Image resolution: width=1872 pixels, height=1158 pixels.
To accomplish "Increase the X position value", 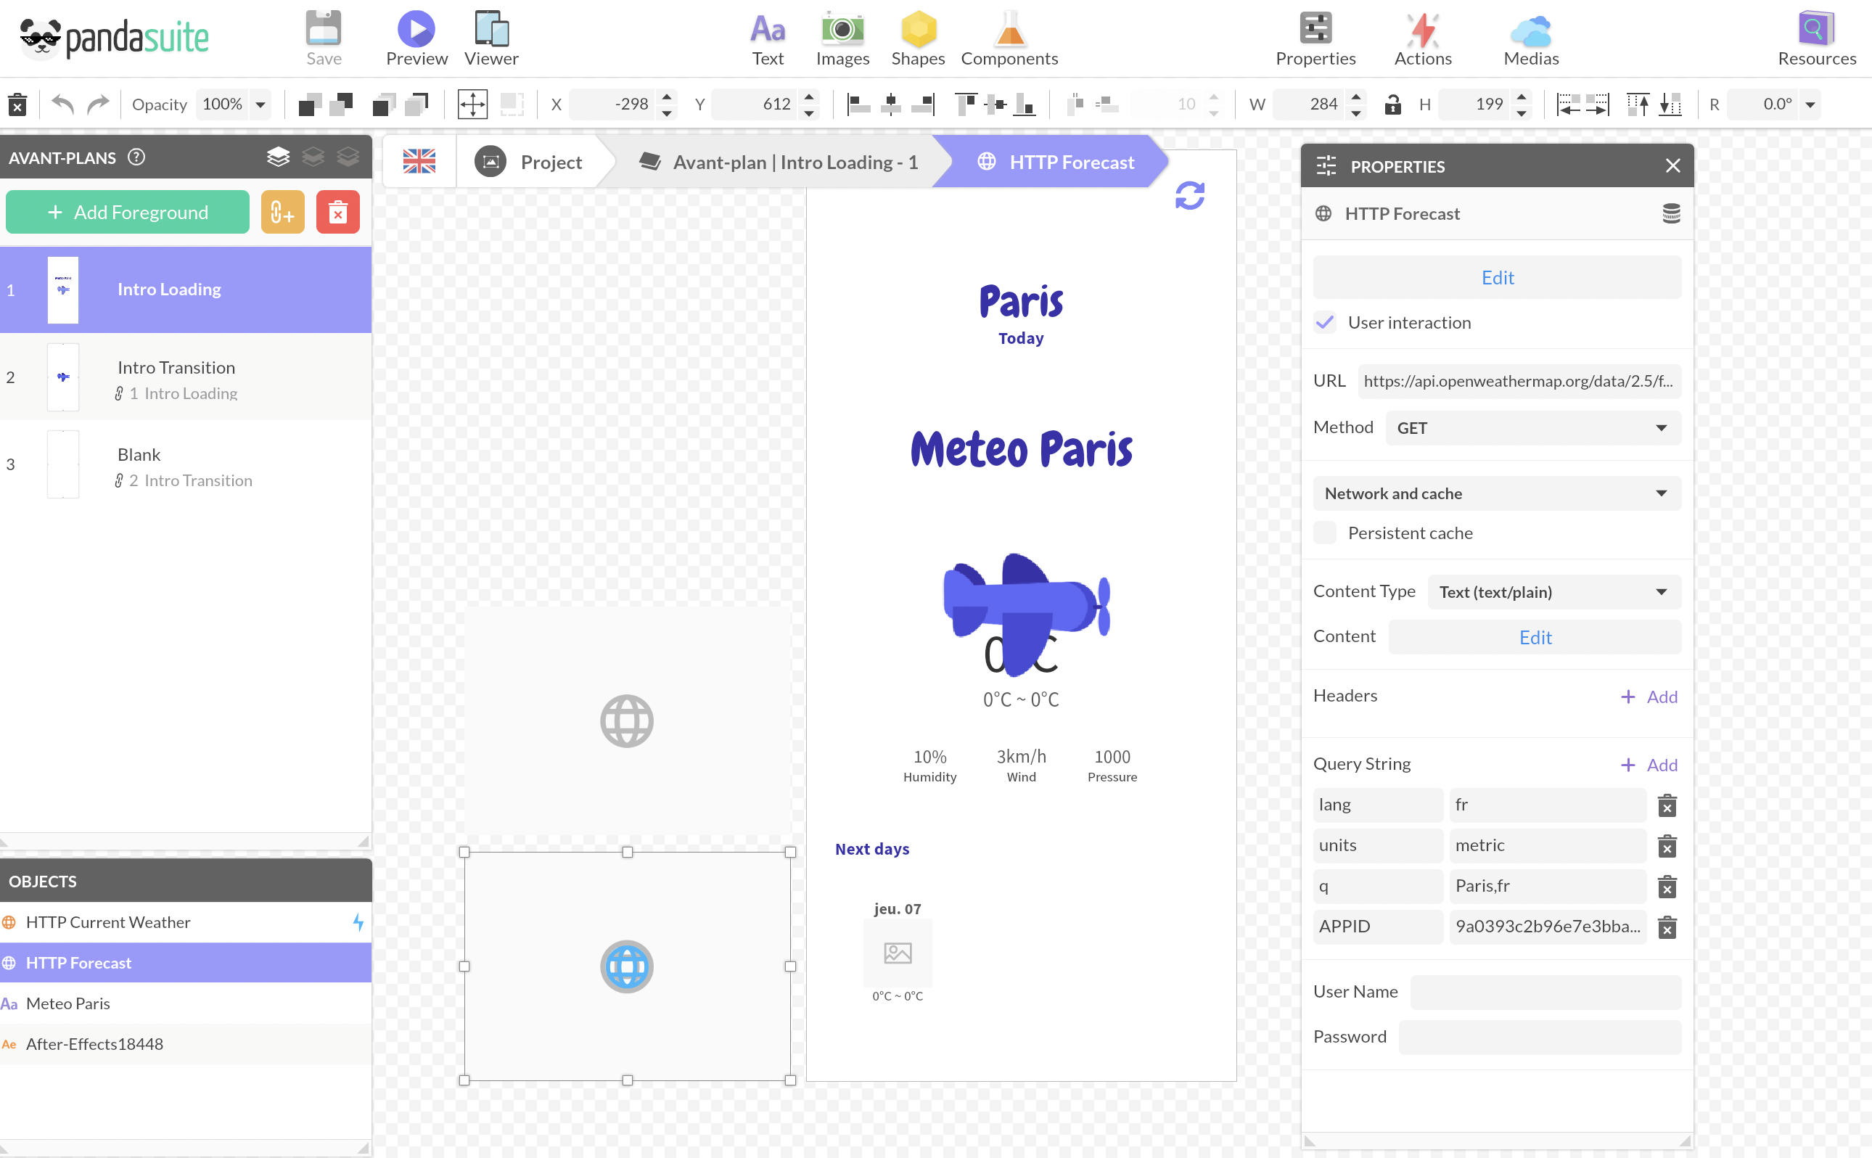I will coord(667,96).
